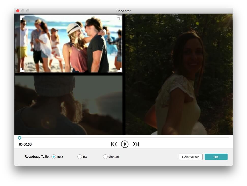Click the 00:00:00 timecode
247x186 pixels.
click(x=25, y=144)
